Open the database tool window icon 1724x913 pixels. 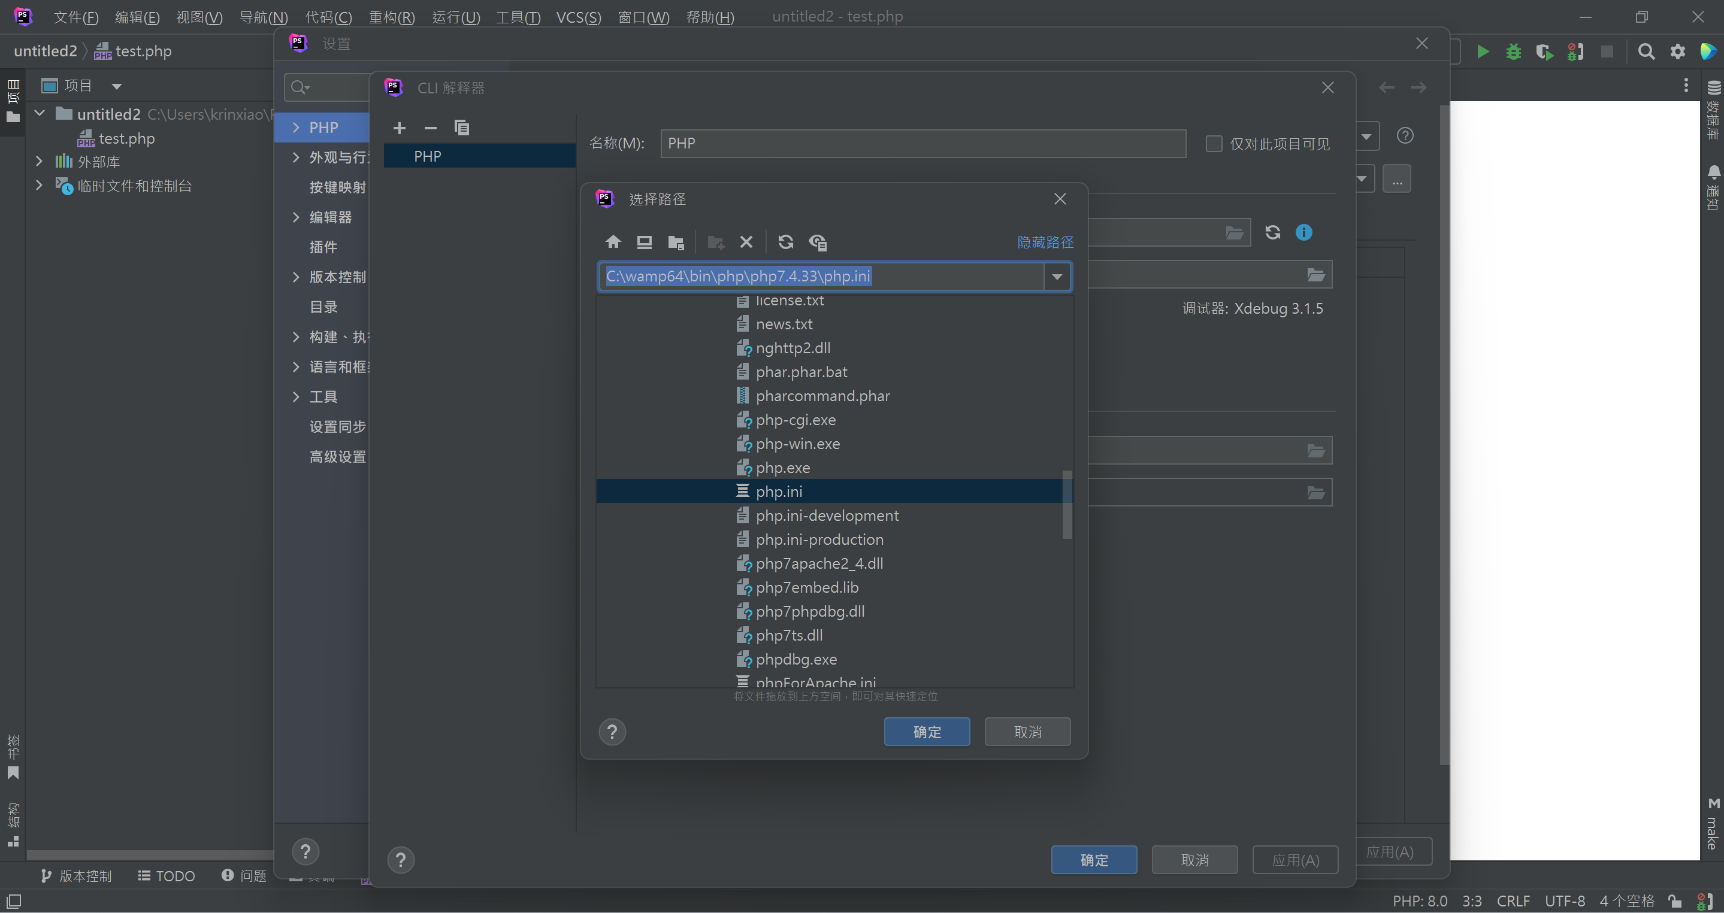coord(1713,87)
